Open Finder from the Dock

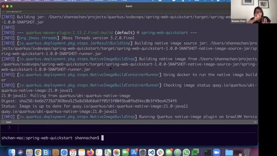(x=12, y=152)
